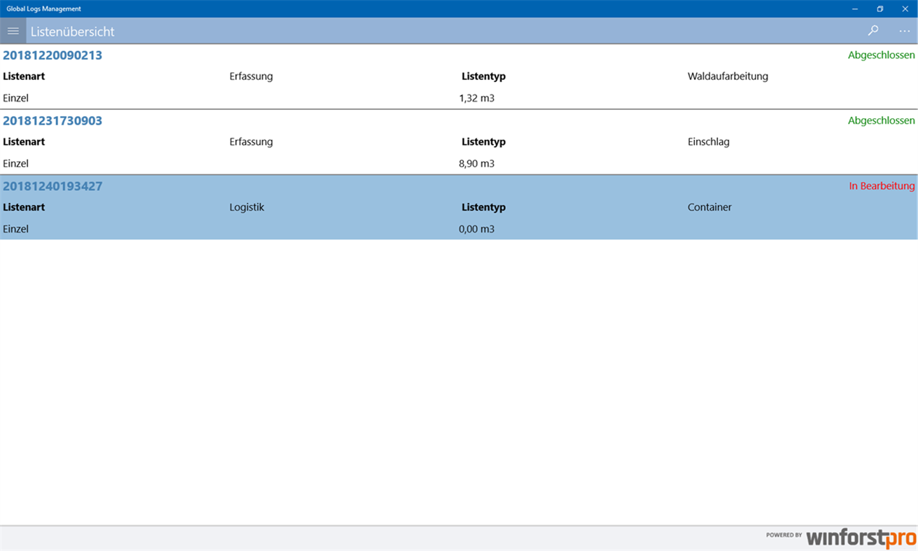Click the volume 8,90 m3
Image resolution: width=918 pixels, height=551 pixels.
[x=476, y=163]
